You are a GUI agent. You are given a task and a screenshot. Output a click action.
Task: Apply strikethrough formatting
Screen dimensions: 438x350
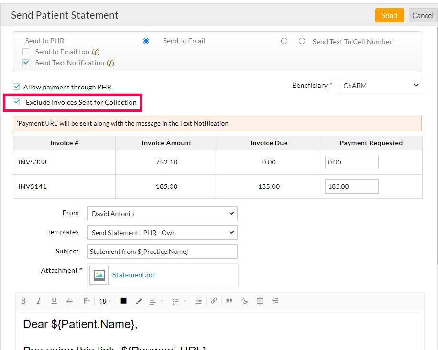pyautogui.click(x=69, y=301)
